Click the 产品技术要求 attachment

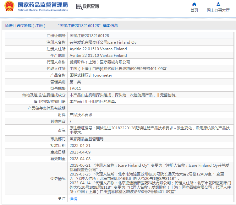(x=81, y=115)
